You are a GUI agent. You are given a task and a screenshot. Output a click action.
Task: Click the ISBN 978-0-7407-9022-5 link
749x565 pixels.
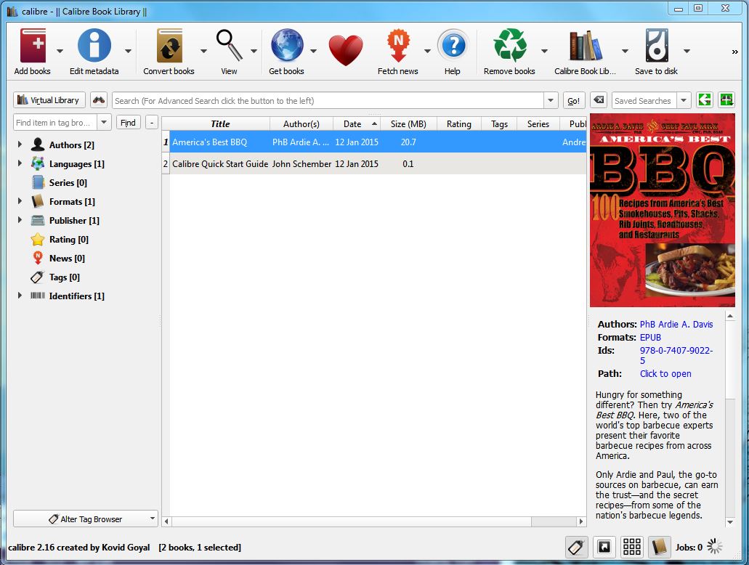(676, 355)
